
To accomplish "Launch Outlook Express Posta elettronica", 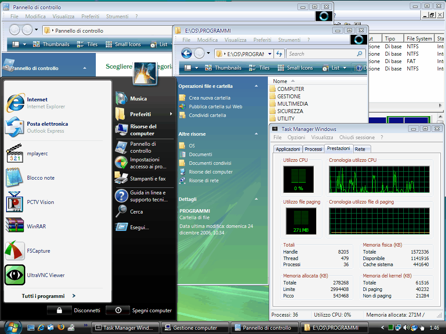I will pos(37,127).
